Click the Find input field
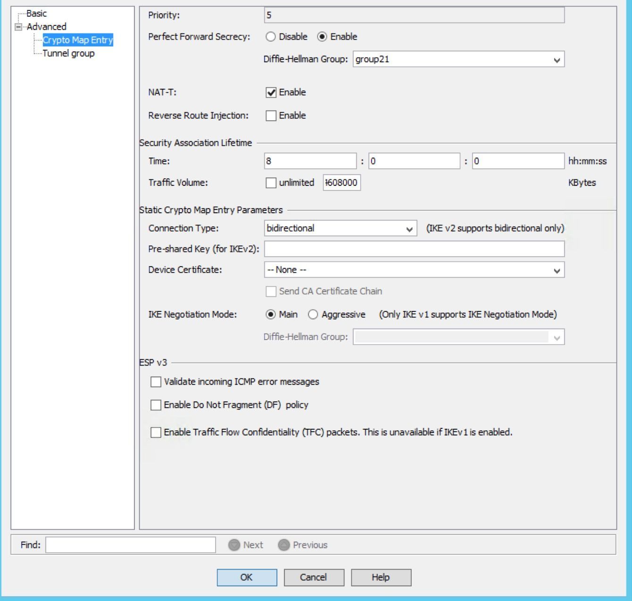 point(130,545)
